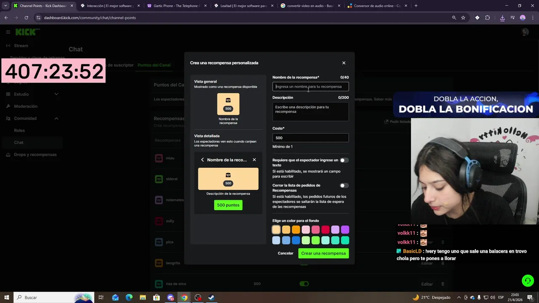Click Editar for risa de orco

click(x=427, y=284)
